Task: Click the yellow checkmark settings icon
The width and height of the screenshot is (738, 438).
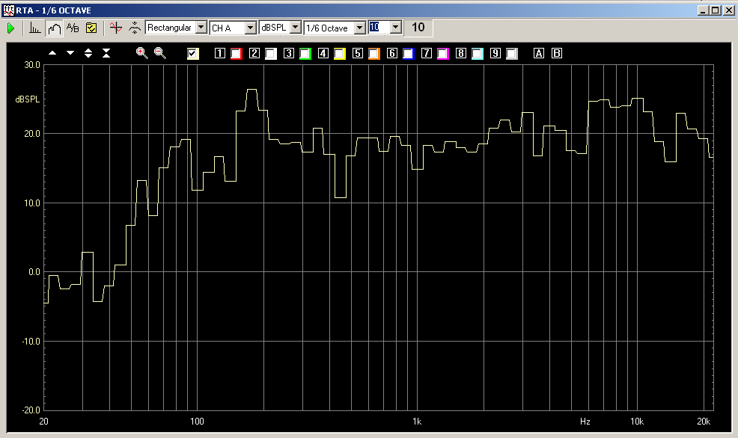Action: (91, 28)
